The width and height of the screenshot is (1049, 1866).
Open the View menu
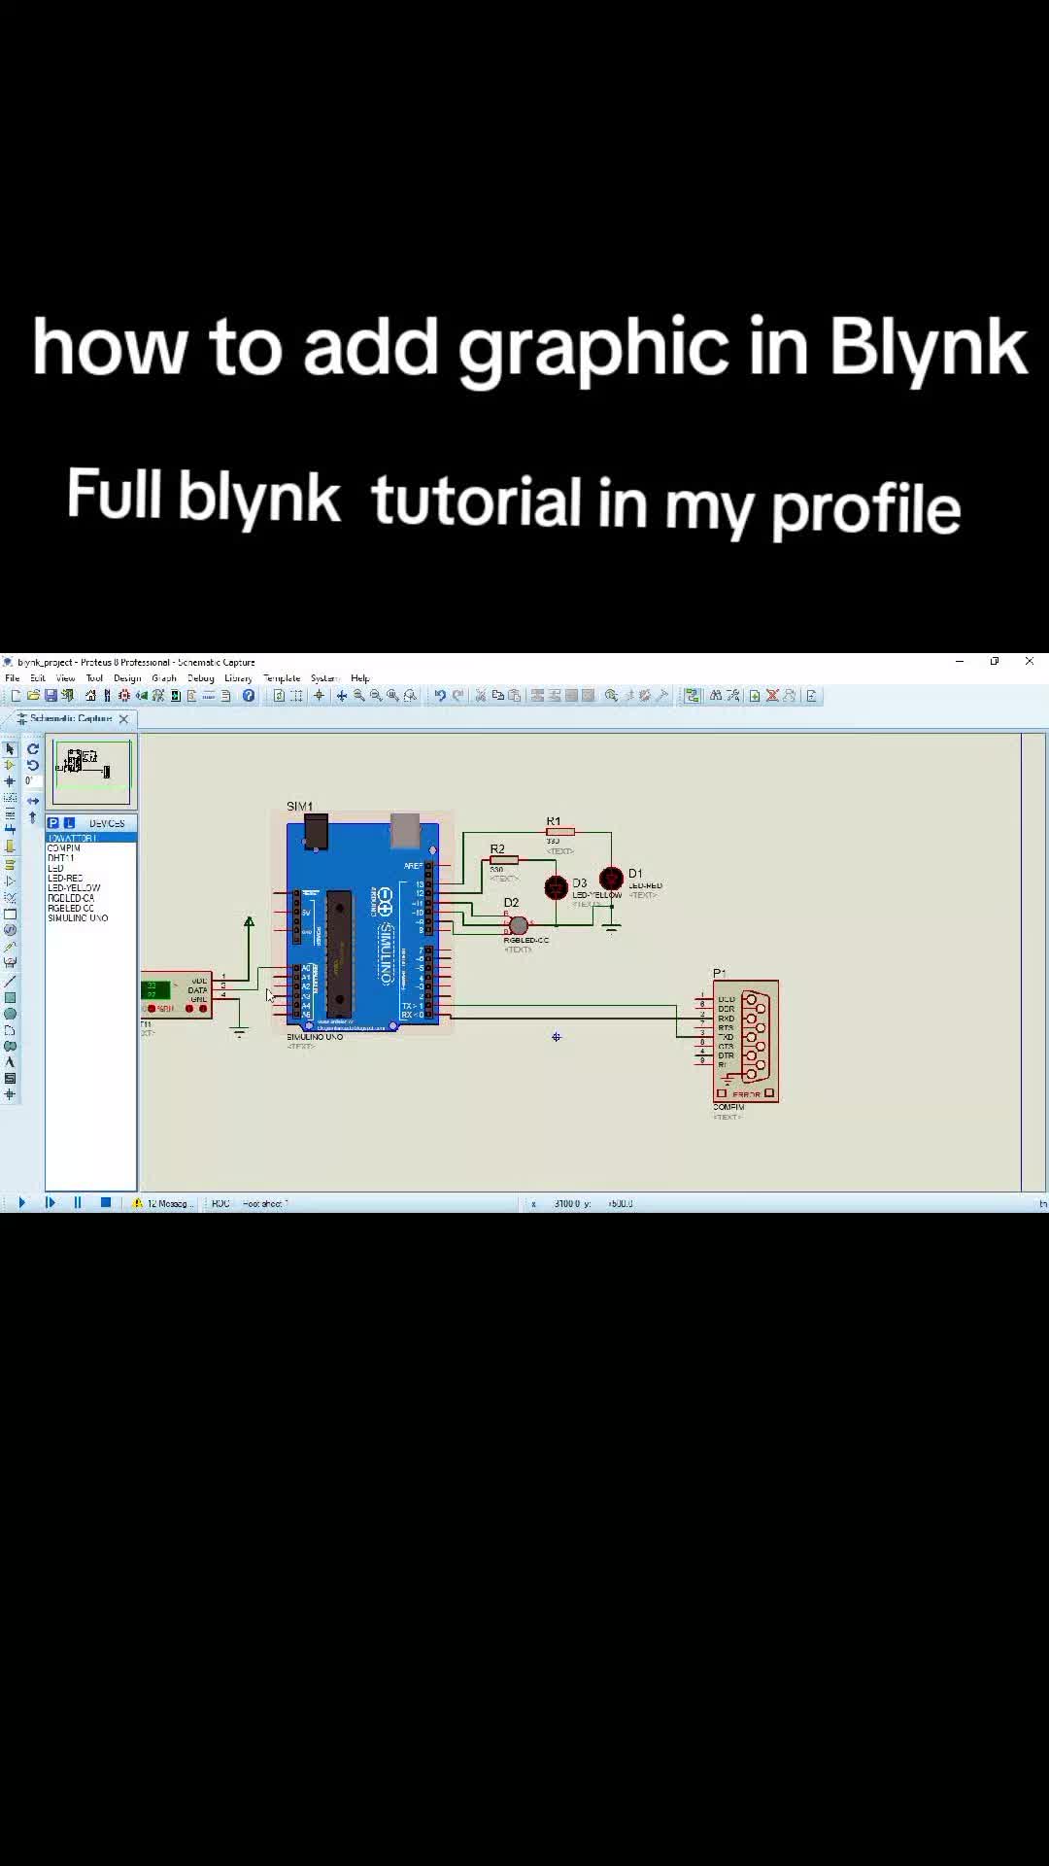coord(65,678)
